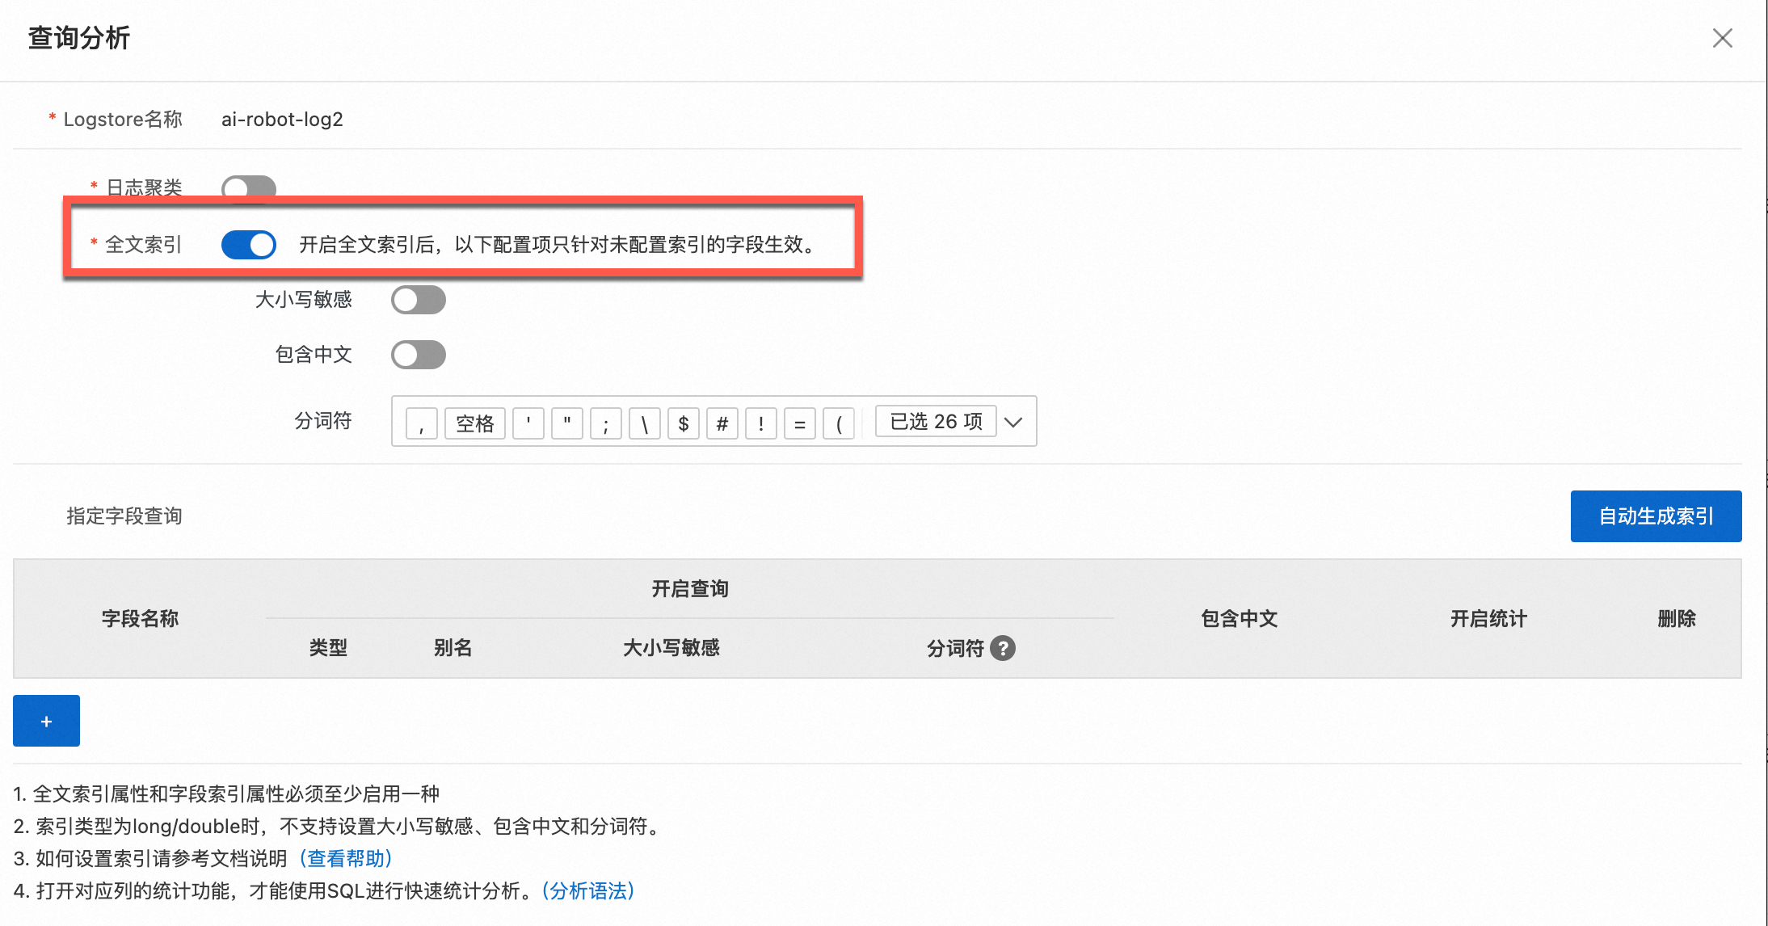1768x926 pixels.
Task: Click the 已选 26 项 summary tag
Action: [936, 422]
